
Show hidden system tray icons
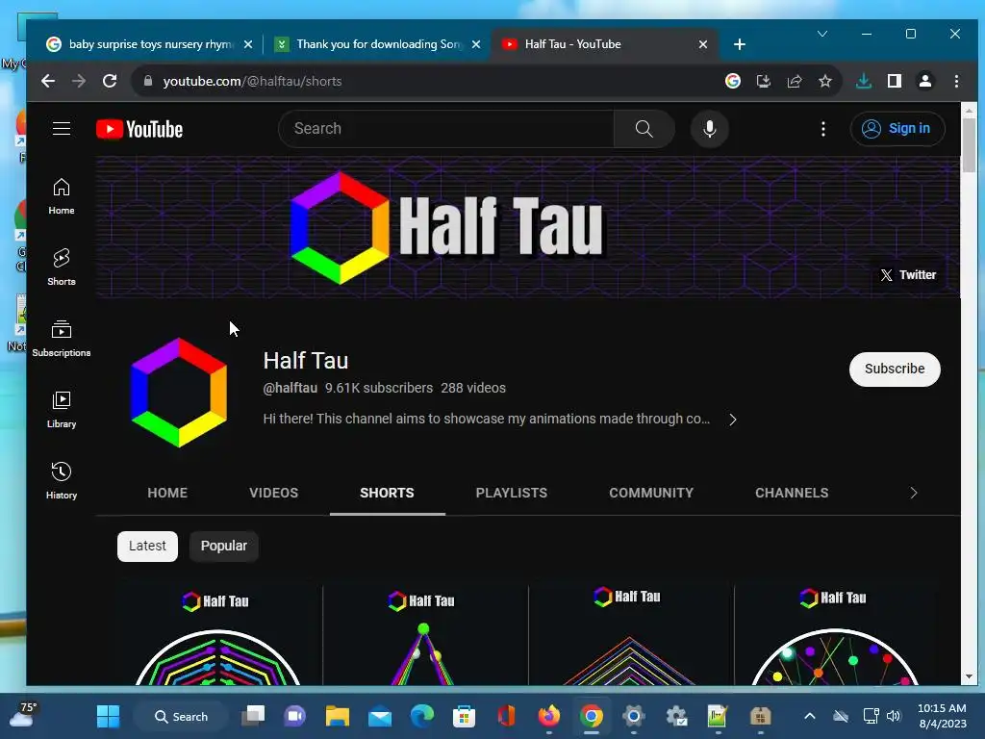pyautogui.click(x=810, y=716)
